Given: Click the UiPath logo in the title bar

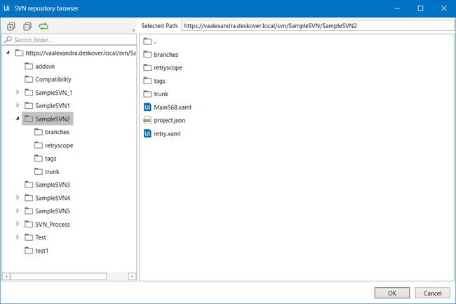Looking at the screenshot, I should [x=6, y=8].
